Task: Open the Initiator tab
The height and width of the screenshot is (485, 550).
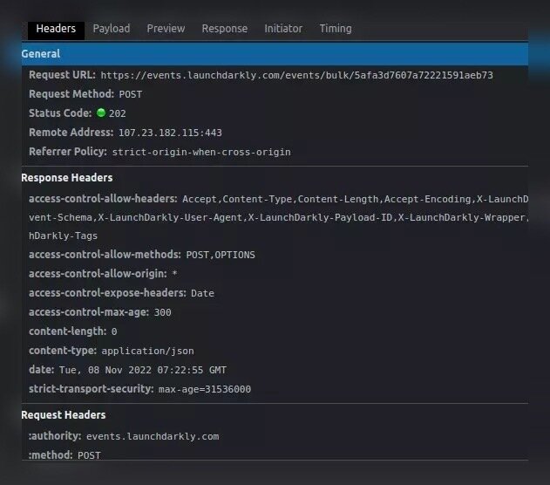Action: coord(283,29)
